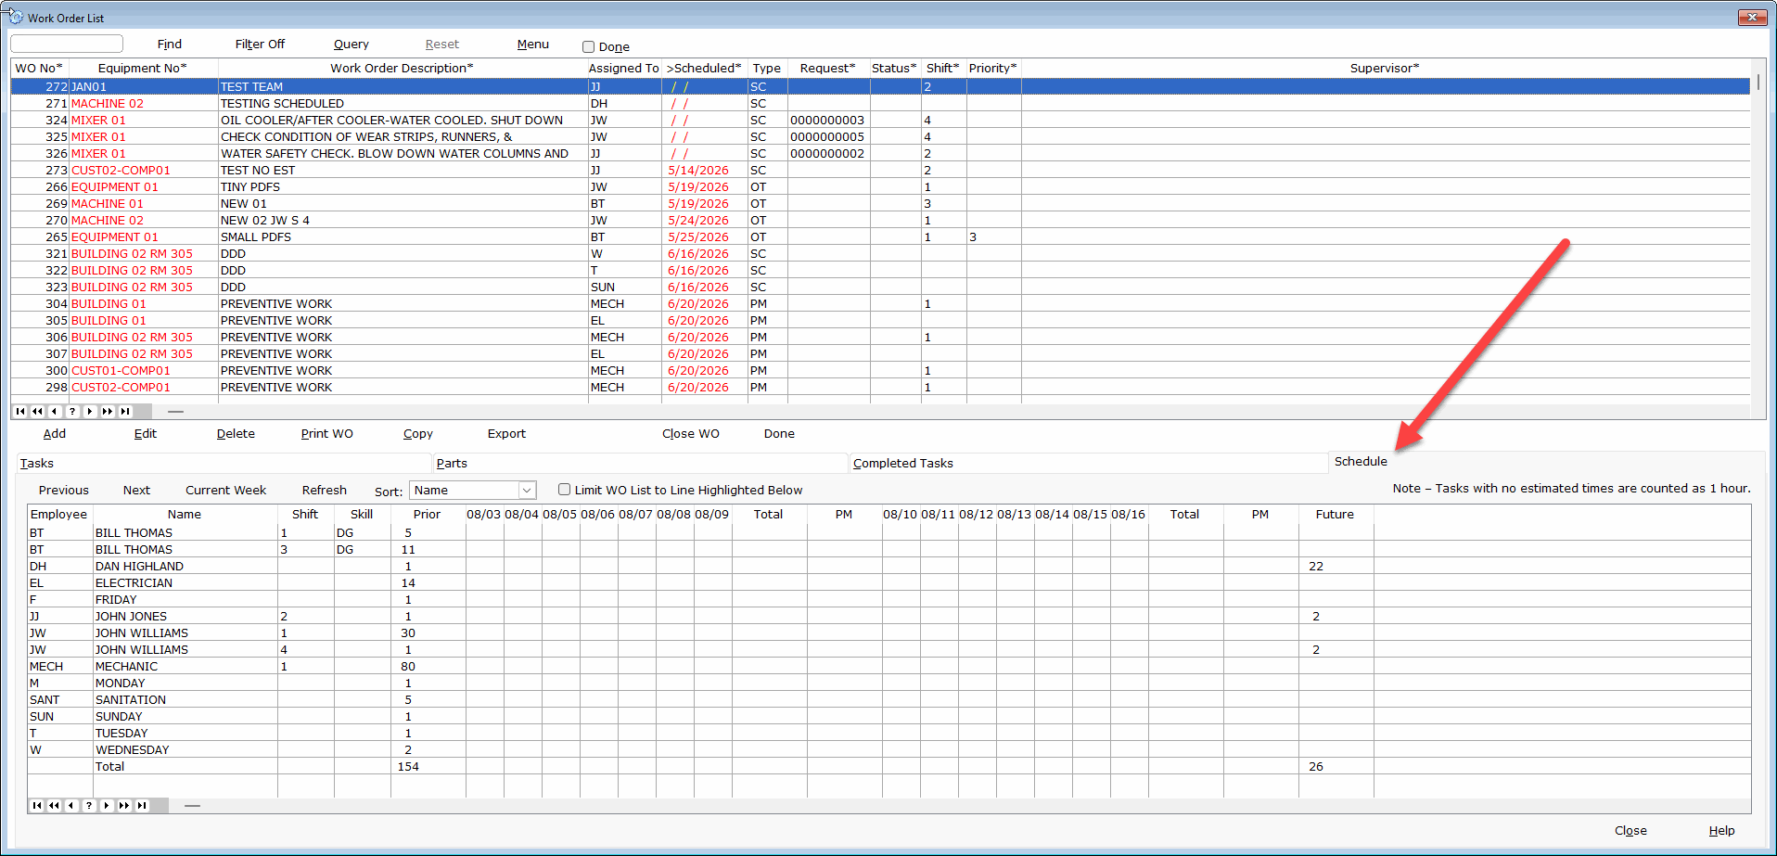Image resolution: width=1777 pixels, height=856 pixels.
Task: Enable Limit WO List to Line Highlighted Below
Action: tap(564, 490)
